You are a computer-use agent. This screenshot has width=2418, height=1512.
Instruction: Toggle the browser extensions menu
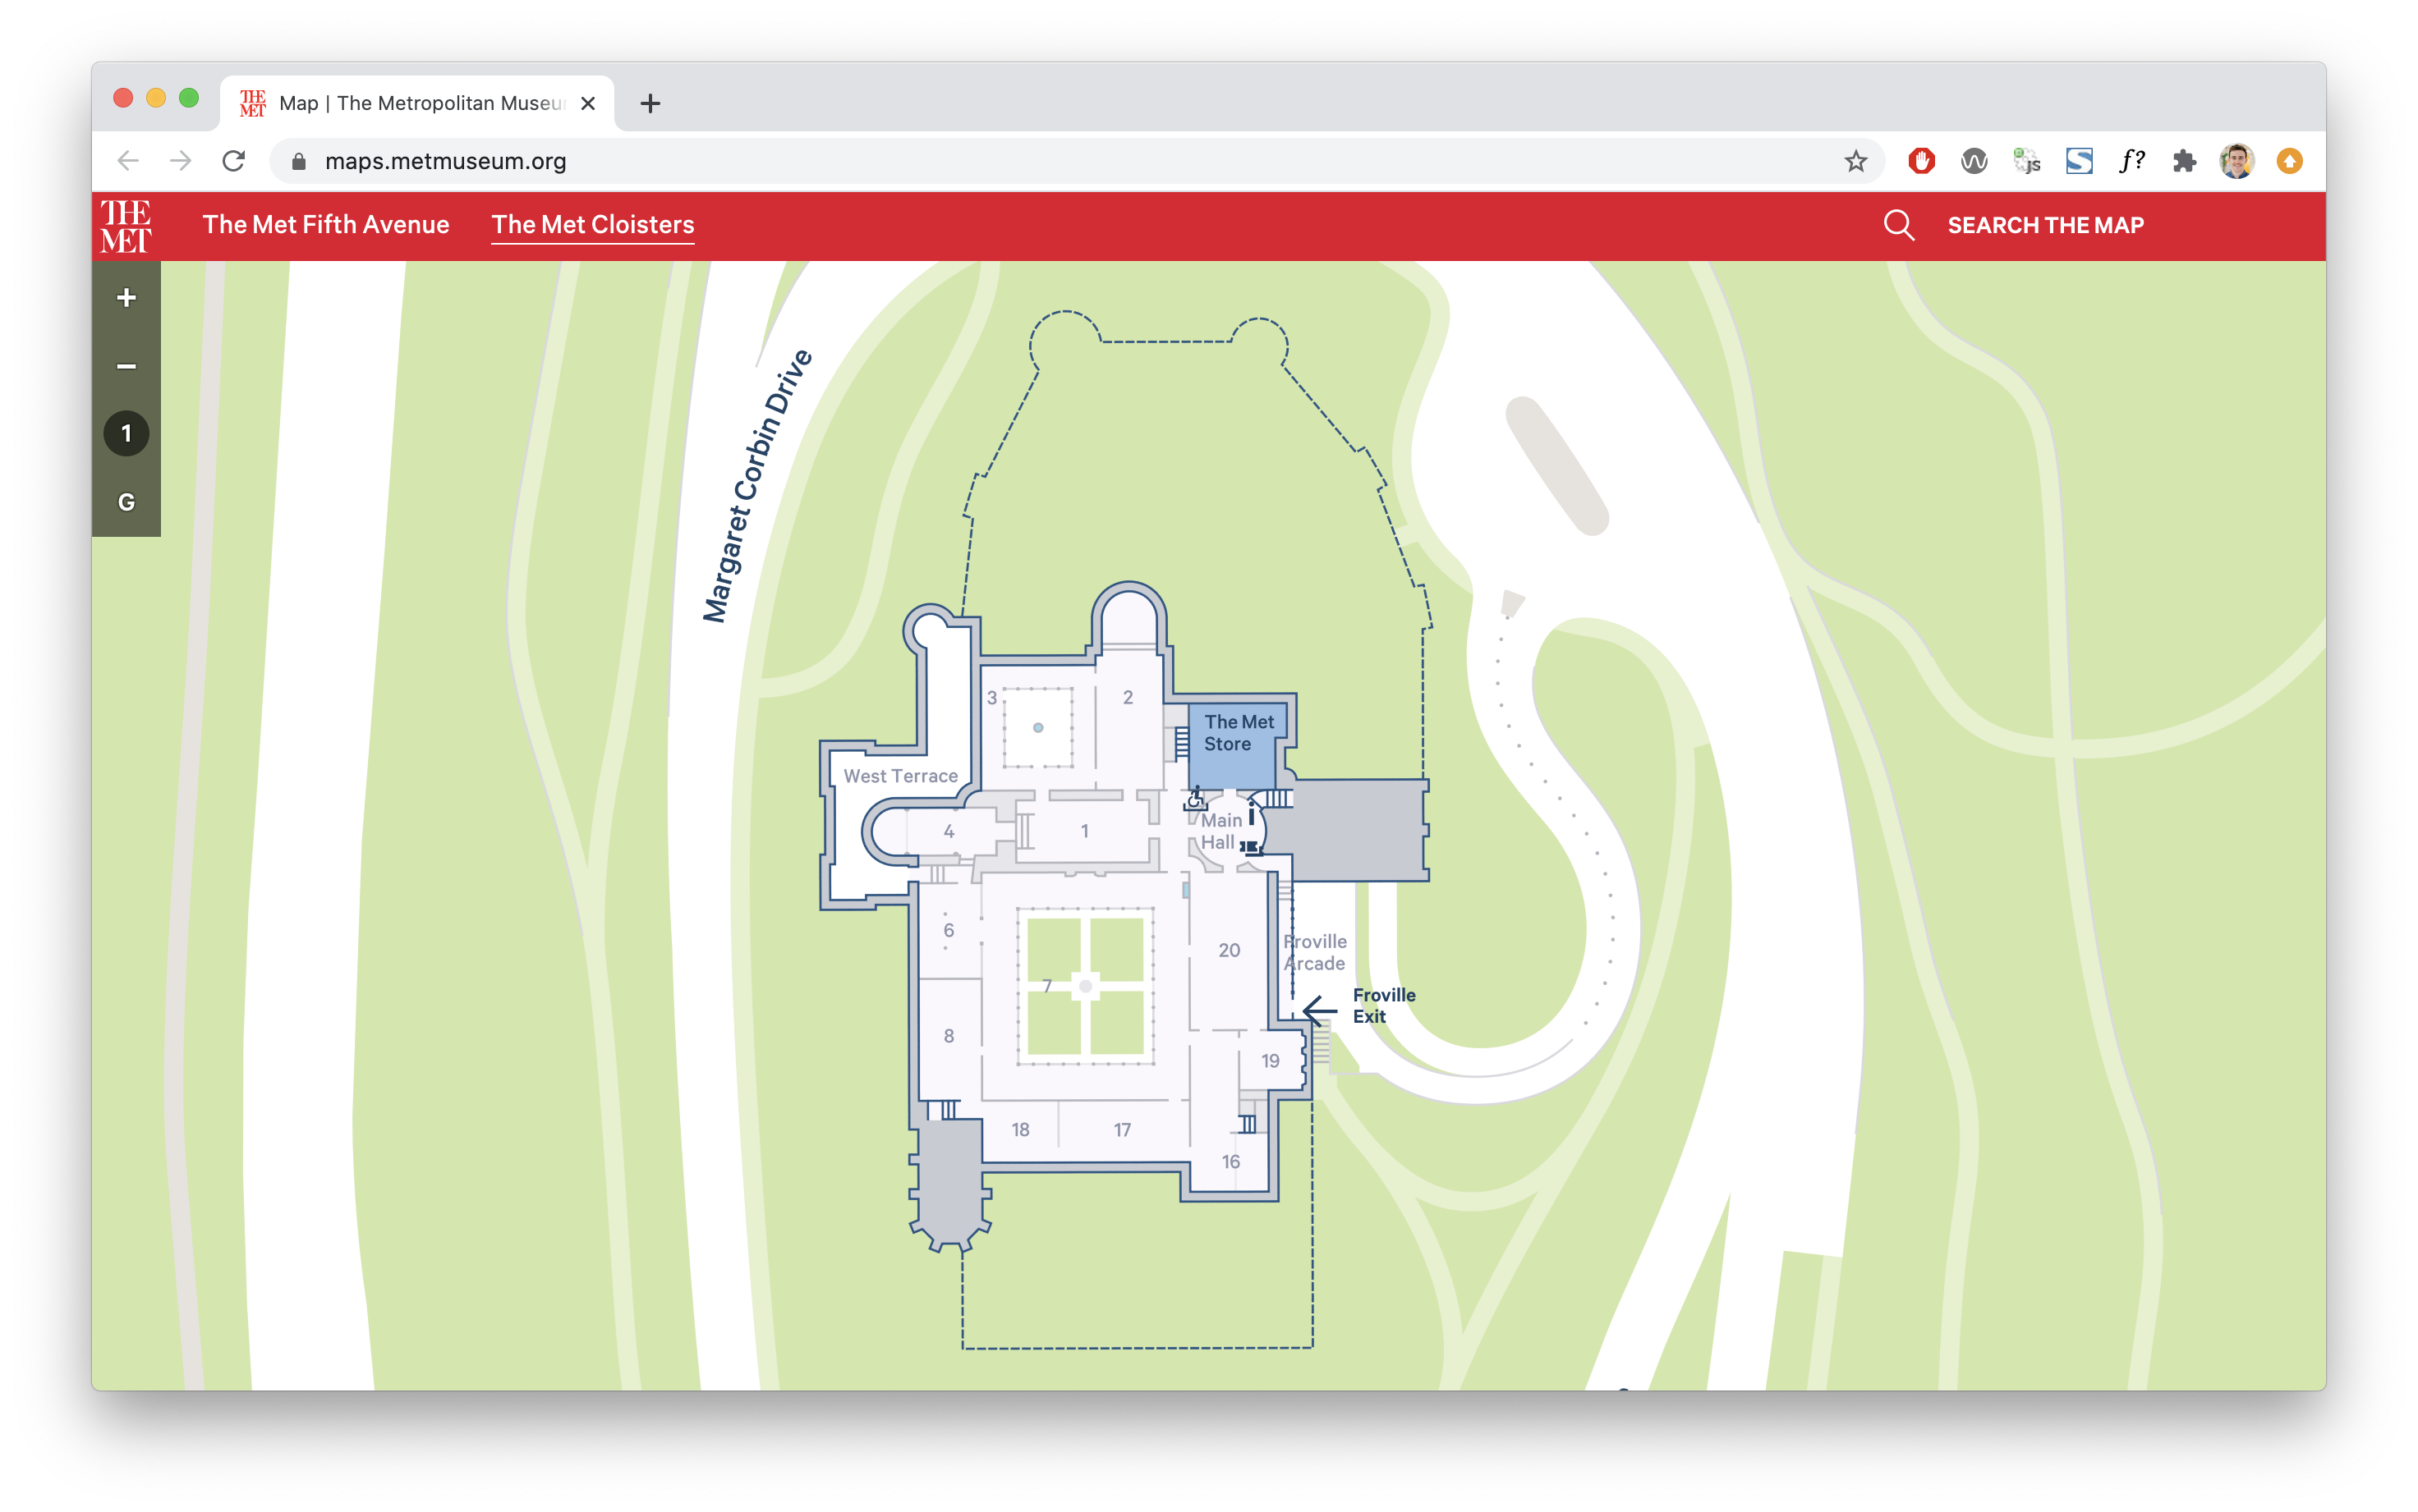click(x=2174, y=160)
